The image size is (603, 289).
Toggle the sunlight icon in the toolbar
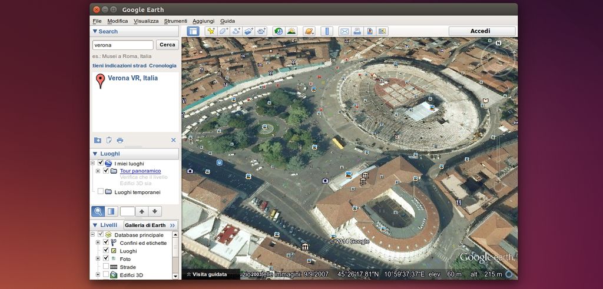tap(291, 31)
